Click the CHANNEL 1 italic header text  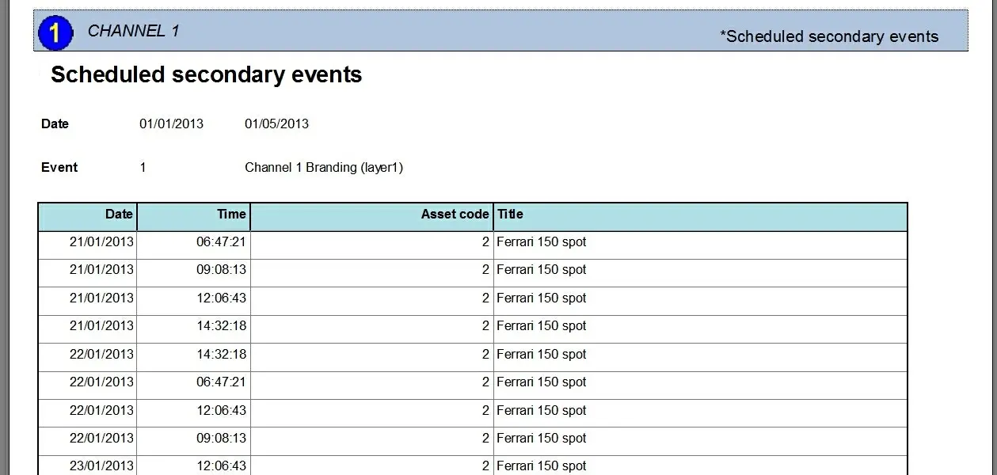point(133,31)
